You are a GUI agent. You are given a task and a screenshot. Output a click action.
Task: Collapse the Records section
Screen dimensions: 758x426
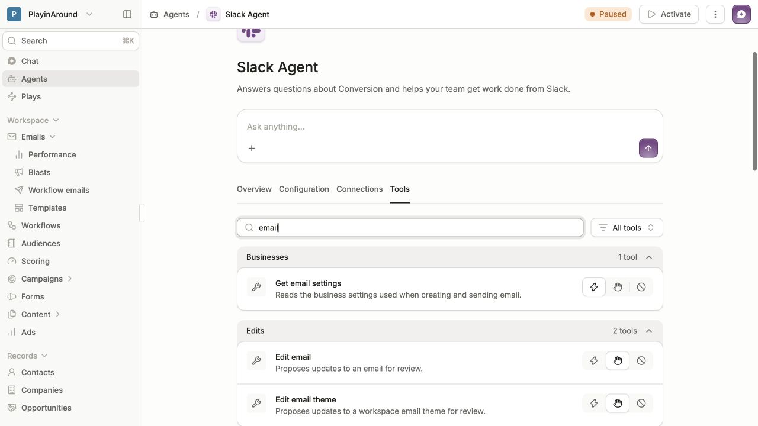coord(27,356)
